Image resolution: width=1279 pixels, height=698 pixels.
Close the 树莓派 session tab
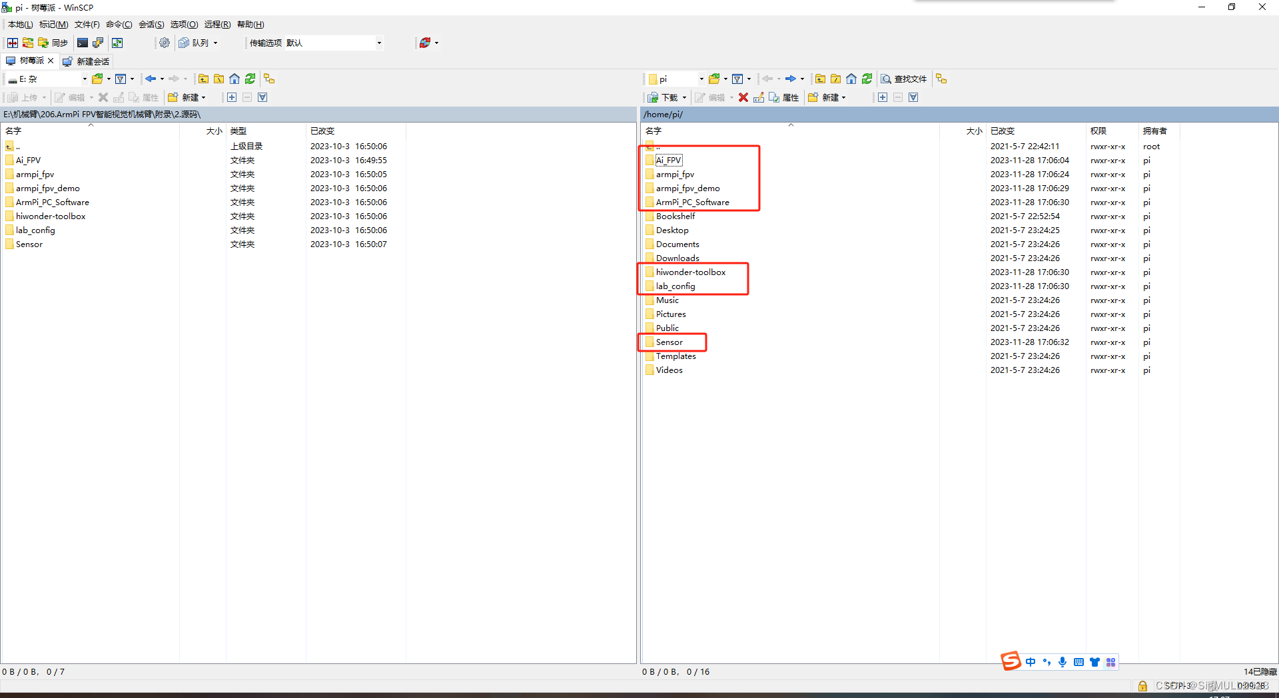point(51,61)
